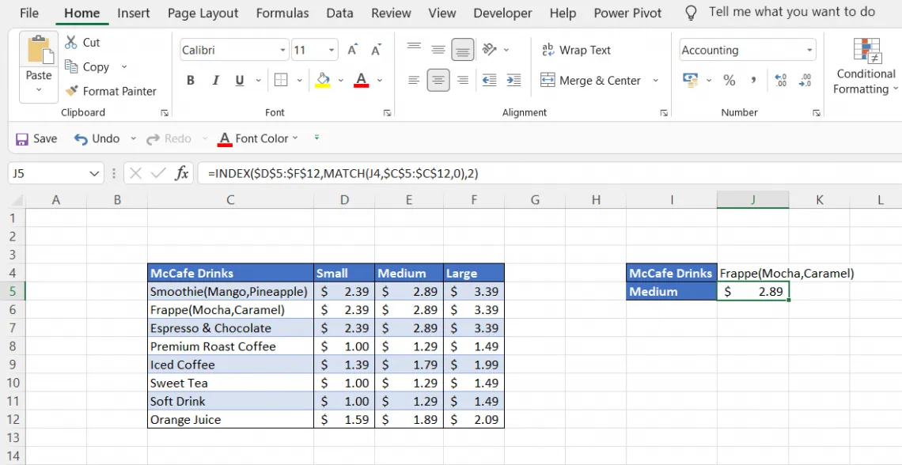Screen dimensions: 902x465
Task: Apply bold formatting with the B icon
Action: [190, 81]
